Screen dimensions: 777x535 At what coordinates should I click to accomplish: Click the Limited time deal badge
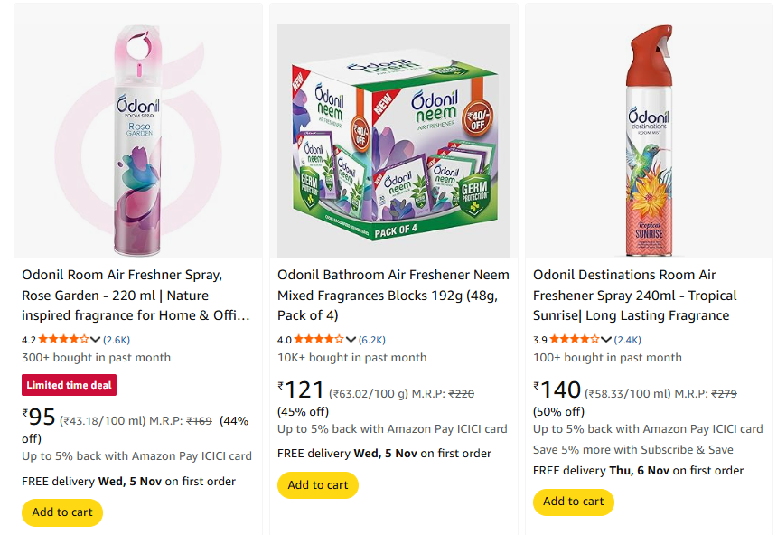point(70,385)
